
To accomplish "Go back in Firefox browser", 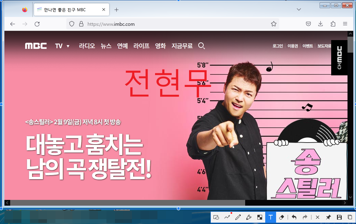I will pos(13,24).
